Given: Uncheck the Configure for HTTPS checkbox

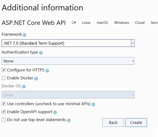Looking at the screenshot, I should point(4,70).
